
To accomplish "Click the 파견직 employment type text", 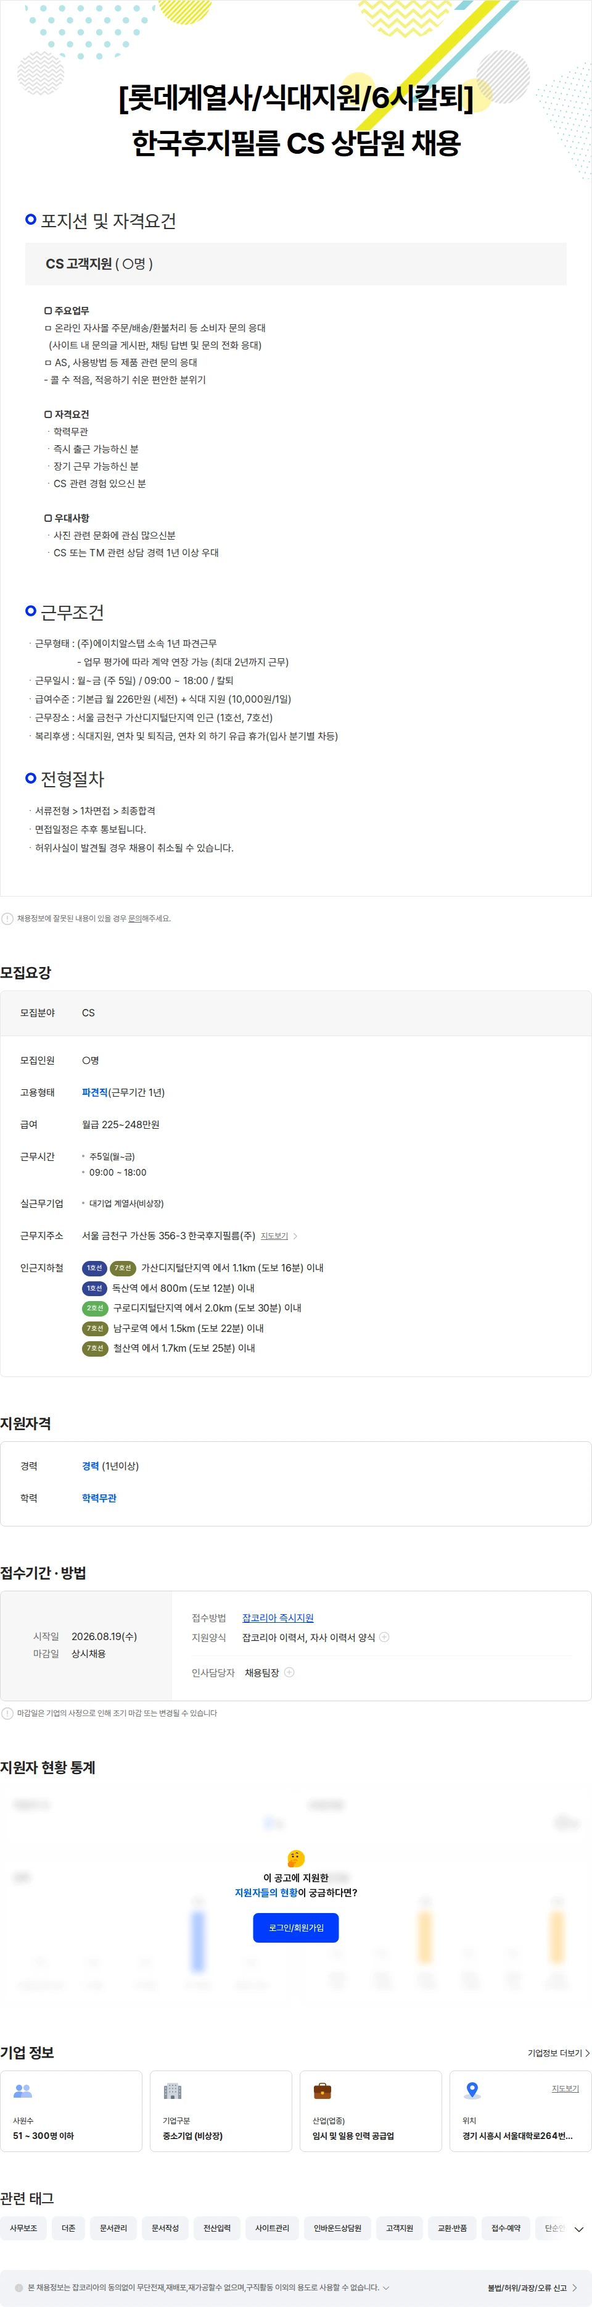I will pos(95,1092).
